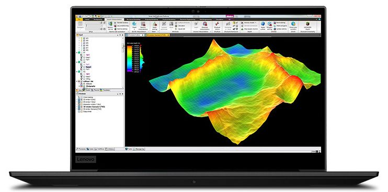The height and width of the screenshot is (192, 388).
Task: Collapse the first green well node
Action: pyautogui.click(x=77, y=52)
